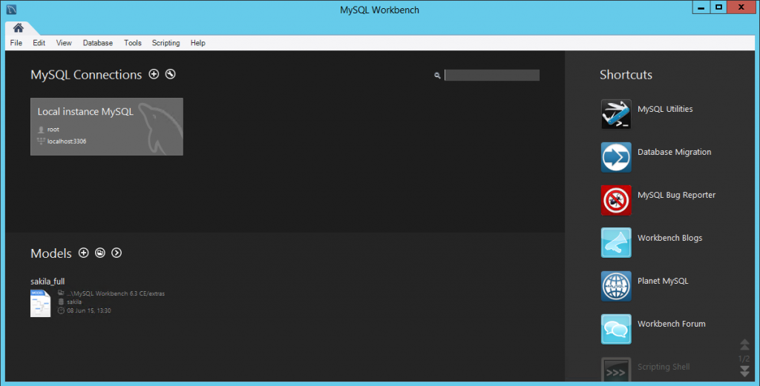760x386 pixels.
Task: Open the MySQL Bug Reporter icon
Action: point(616,200)
